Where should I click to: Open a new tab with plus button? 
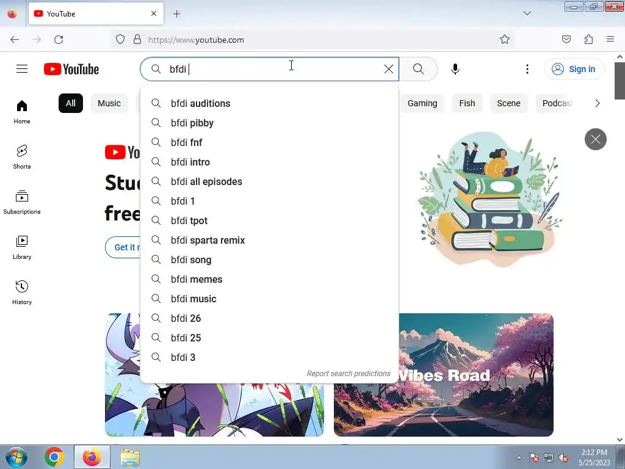176,14
